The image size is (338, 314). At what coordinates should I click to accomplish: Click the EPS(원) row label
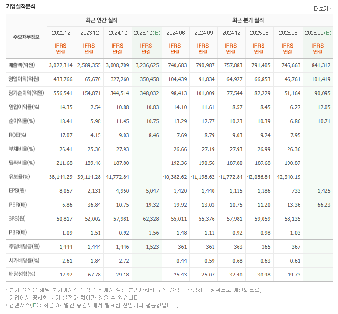tap(19, 191)
